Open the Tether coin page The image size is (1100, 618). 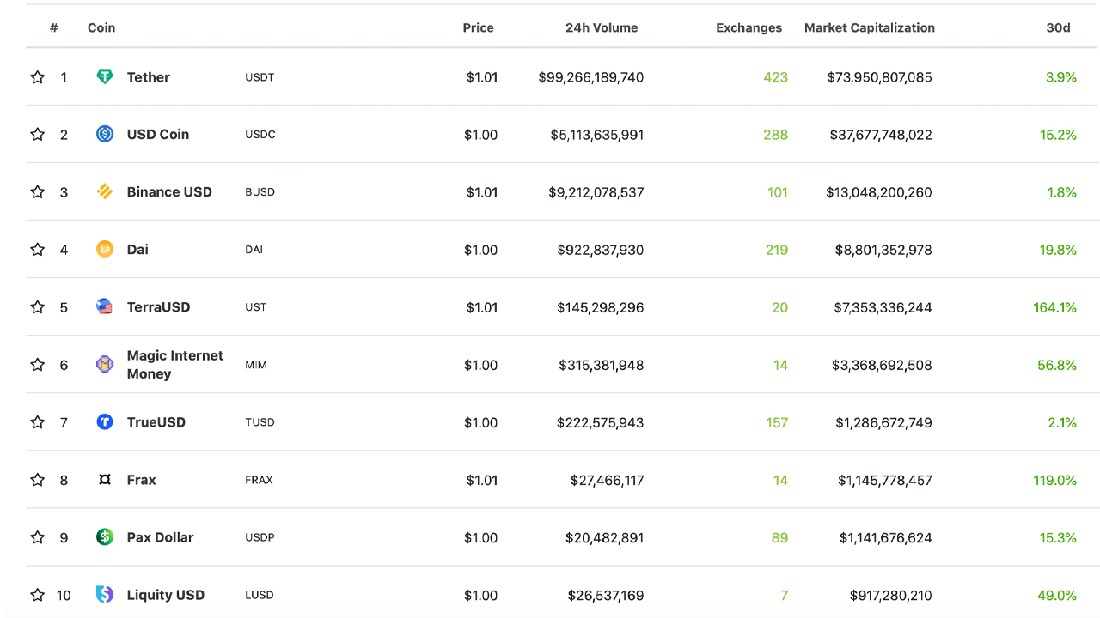coord(149,77)
